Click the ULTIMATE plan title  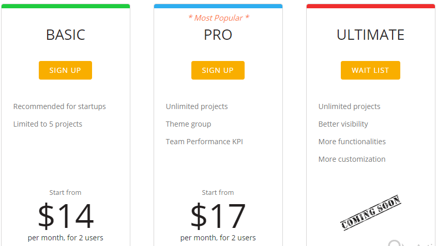tap(370, 35)
